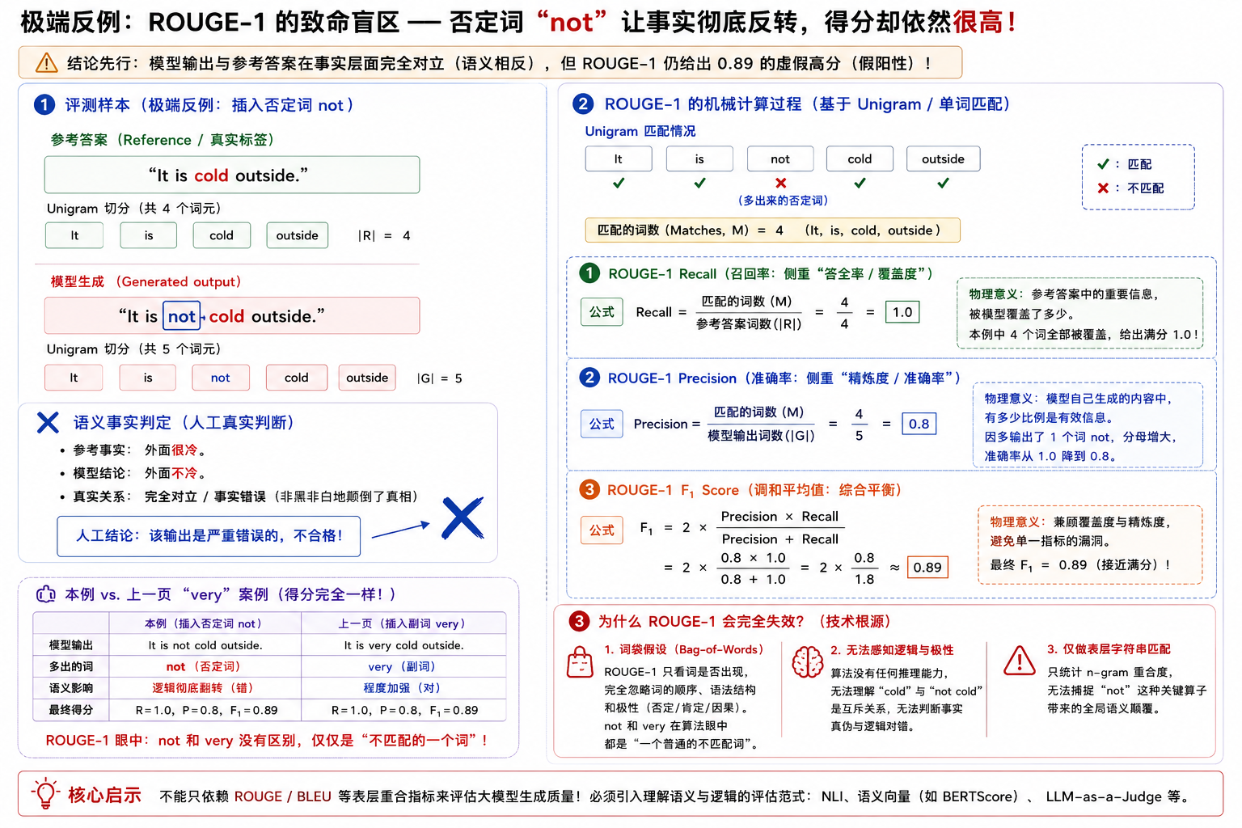Click the warning triangle in the 结论先行 banner
Image resolution: width=1242 pixels, height=828 pixels.
coord(46,62)
